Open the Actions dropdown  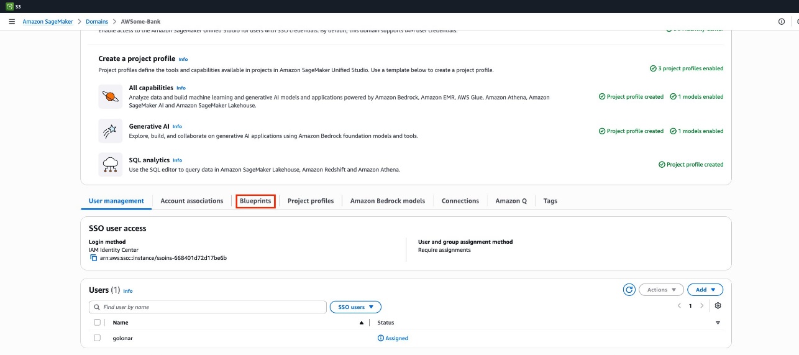point(661,290)
